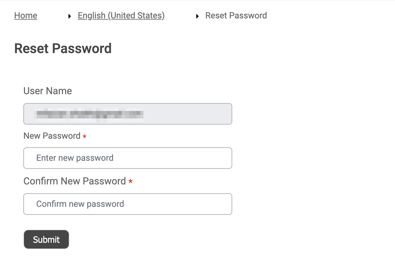Click the Home breadcrumb link

tap(26, 16)
